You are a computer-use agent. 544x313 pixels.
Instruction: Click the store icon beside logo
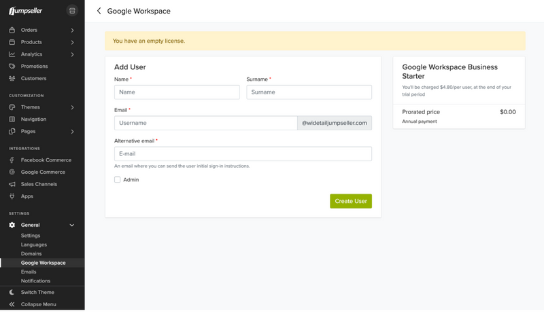click(x=72, y=11)
